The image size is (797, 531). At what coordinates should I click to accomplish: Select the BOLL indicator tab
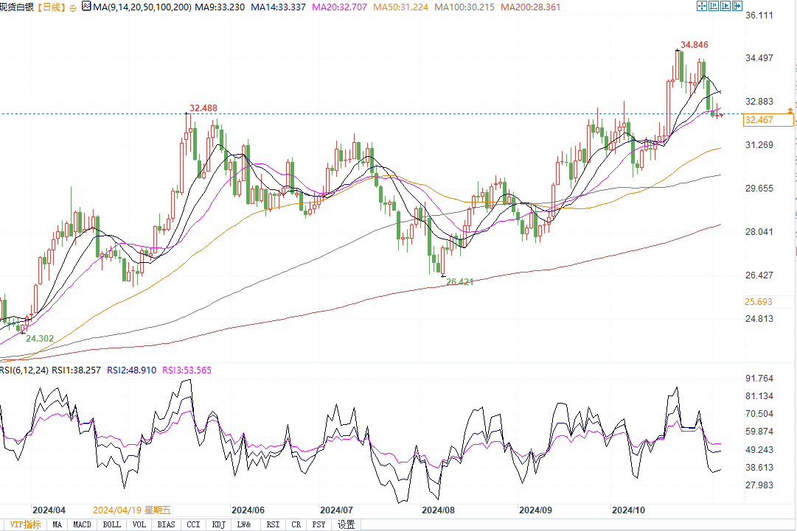111,524
